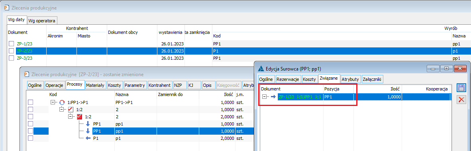Open the Materiały tab in the production order
Image resolution: width=471 pixels, height=151 pixels.
pyautogui.click(x=96, y=85)
